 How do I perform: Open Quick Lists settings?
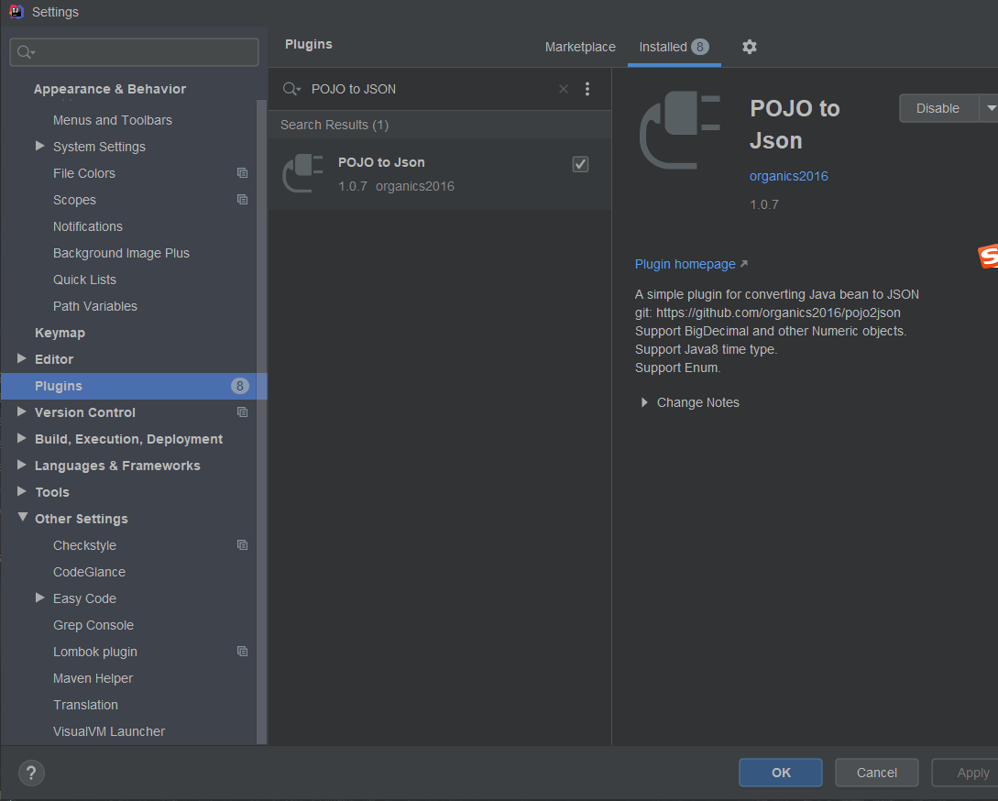coord(84,280)
